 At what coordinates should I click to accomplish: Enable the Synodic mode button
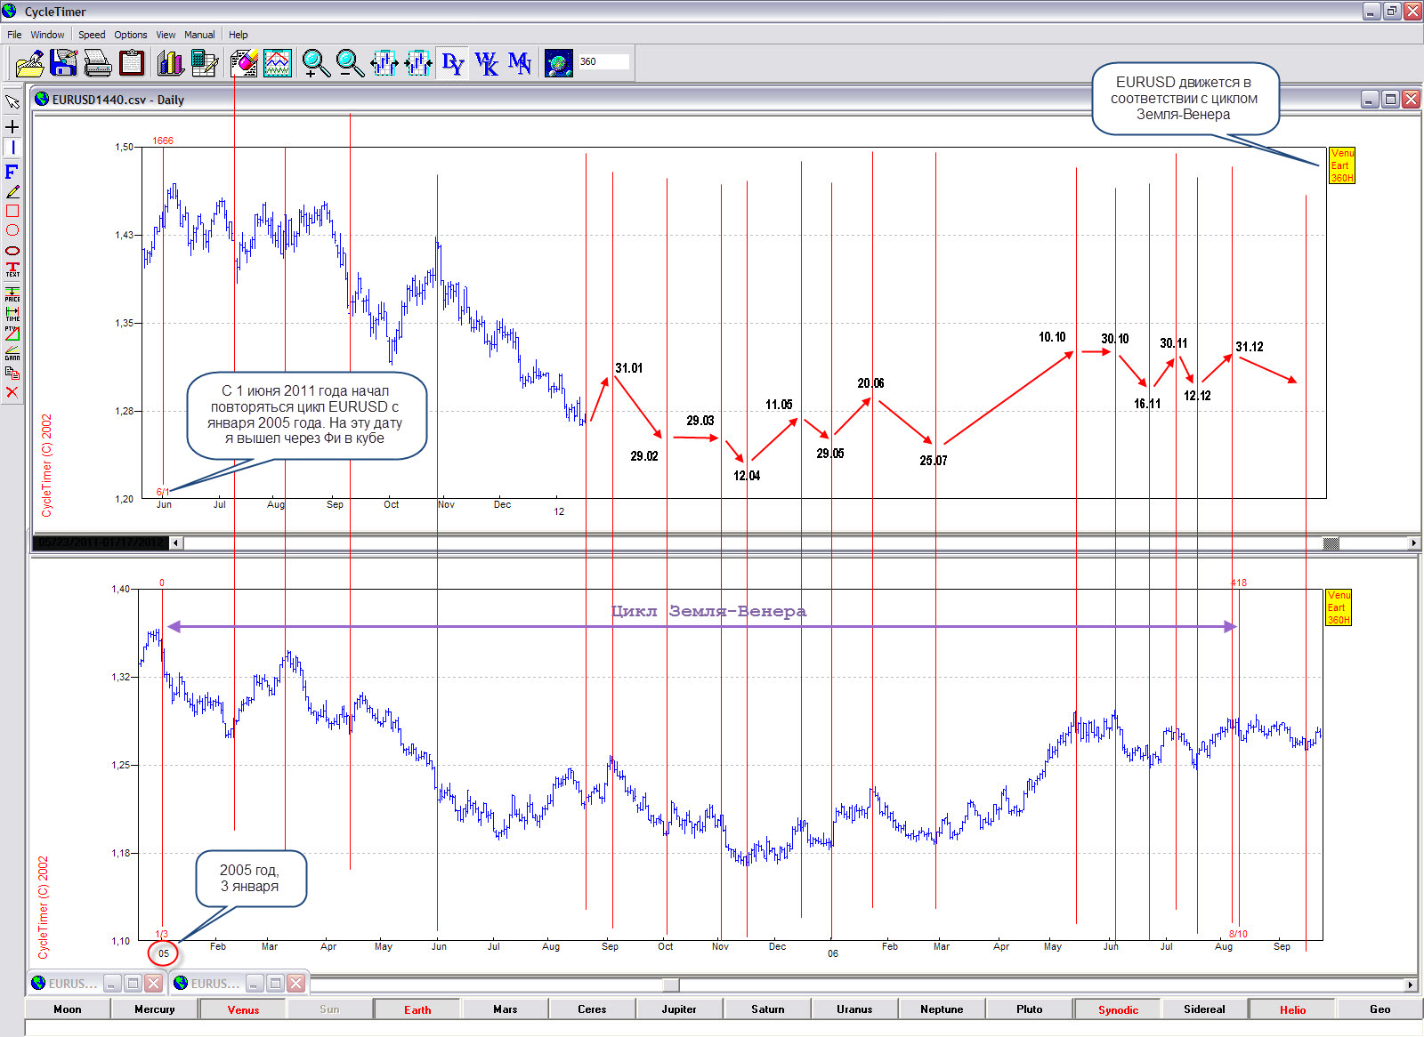point(1118,1009)
